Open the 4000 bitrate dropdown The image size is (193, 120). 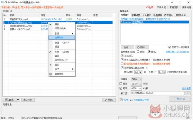point(136,88)
